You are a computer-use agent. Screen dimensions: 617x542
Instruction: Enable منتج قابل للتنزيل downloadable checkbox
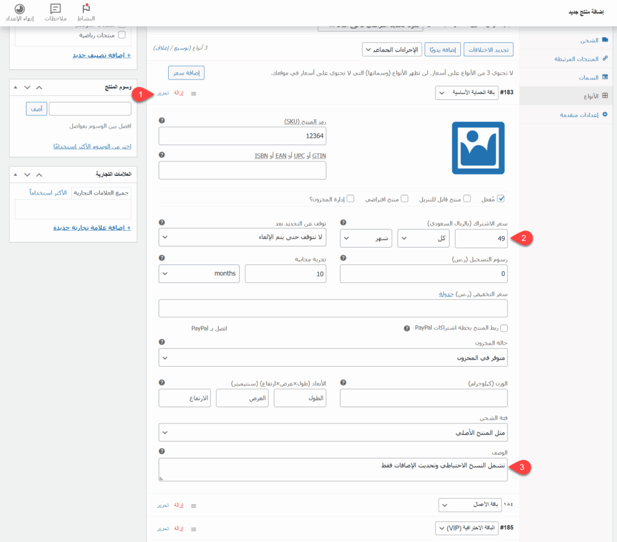point(467,199)
